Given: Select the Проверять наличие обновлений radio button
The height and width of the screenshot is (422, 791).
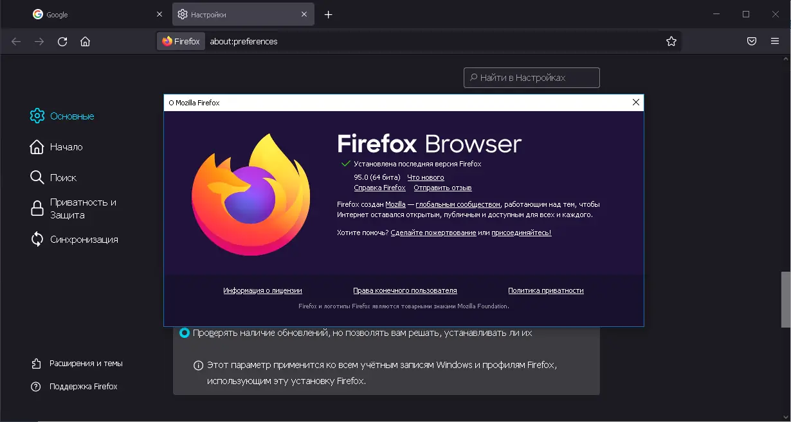Looking at the screenshot, I should 185,333.
